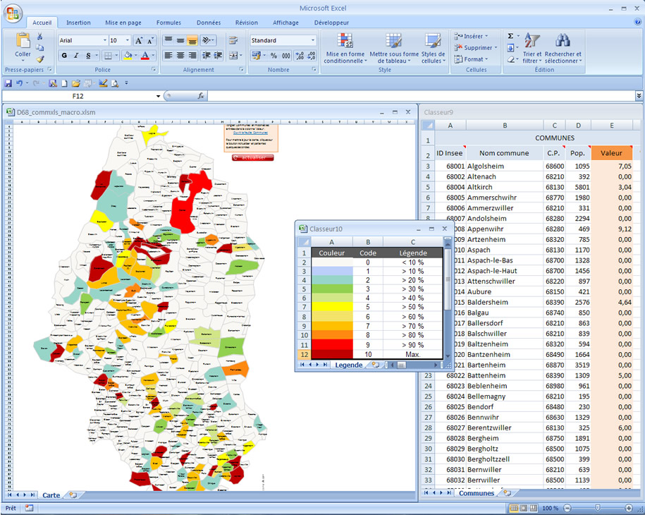This screenshot has width=645, height=515.
Task: Toggle center text horizontally
Action: [x=180, y=55]
